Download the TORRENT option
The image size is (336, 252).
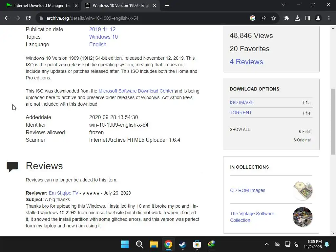(241, 113)
